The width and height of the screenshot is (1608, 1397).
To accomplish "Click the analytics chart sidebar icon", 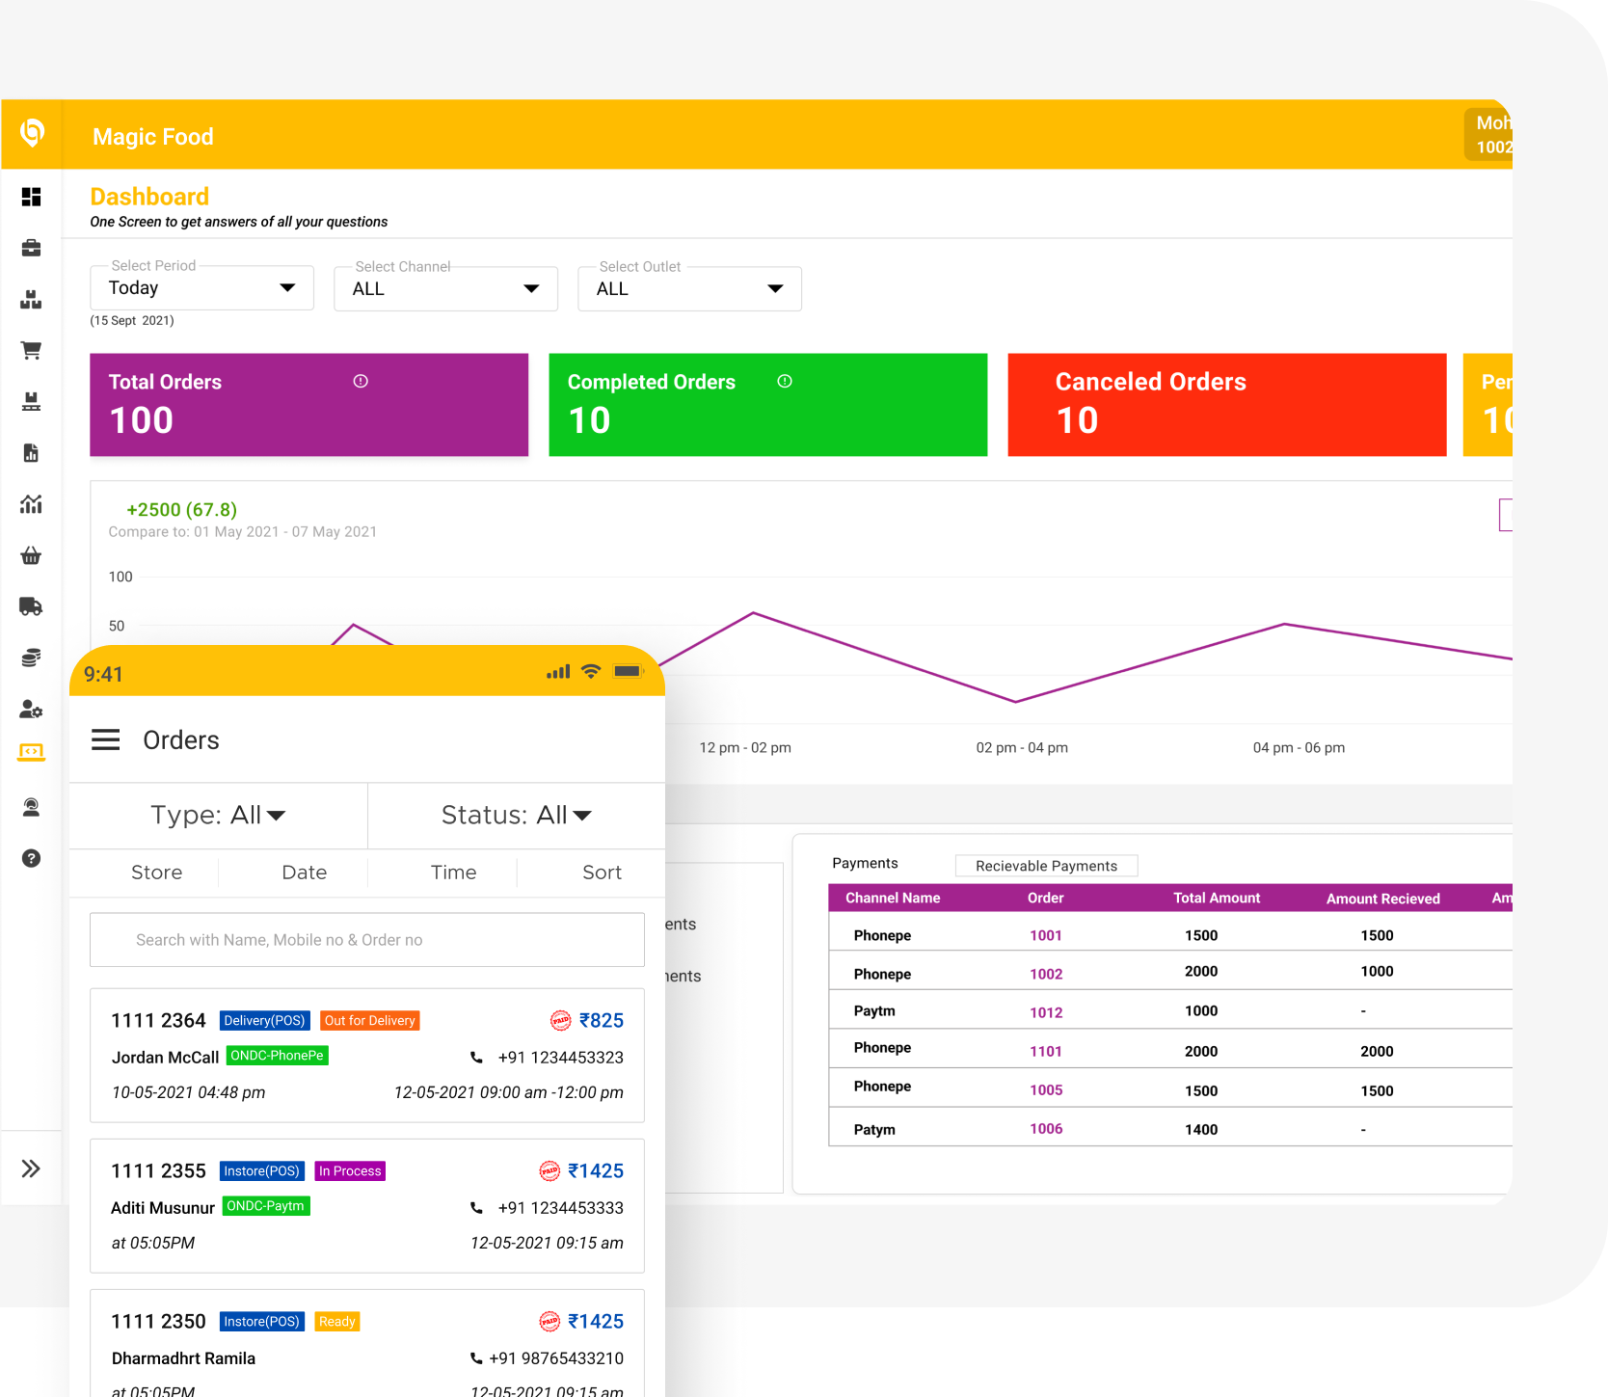I will [x=31, y=503].
